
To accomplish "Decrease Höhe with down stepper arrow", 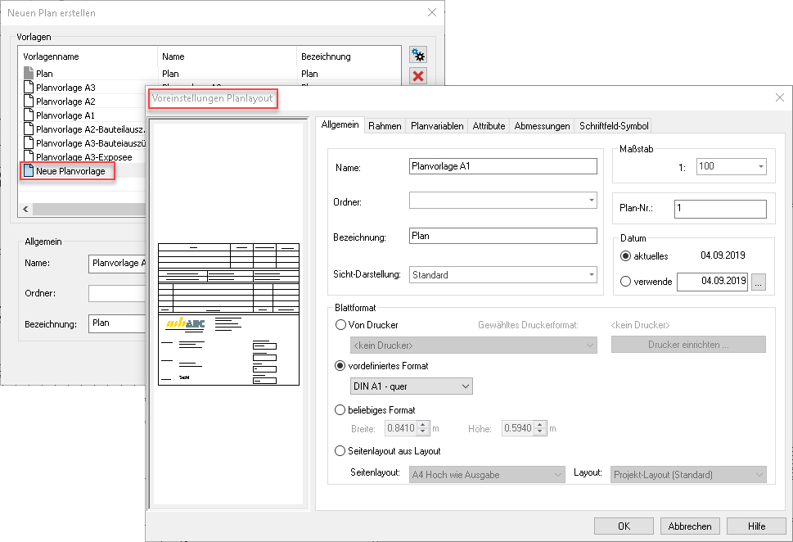I will 541,431.
